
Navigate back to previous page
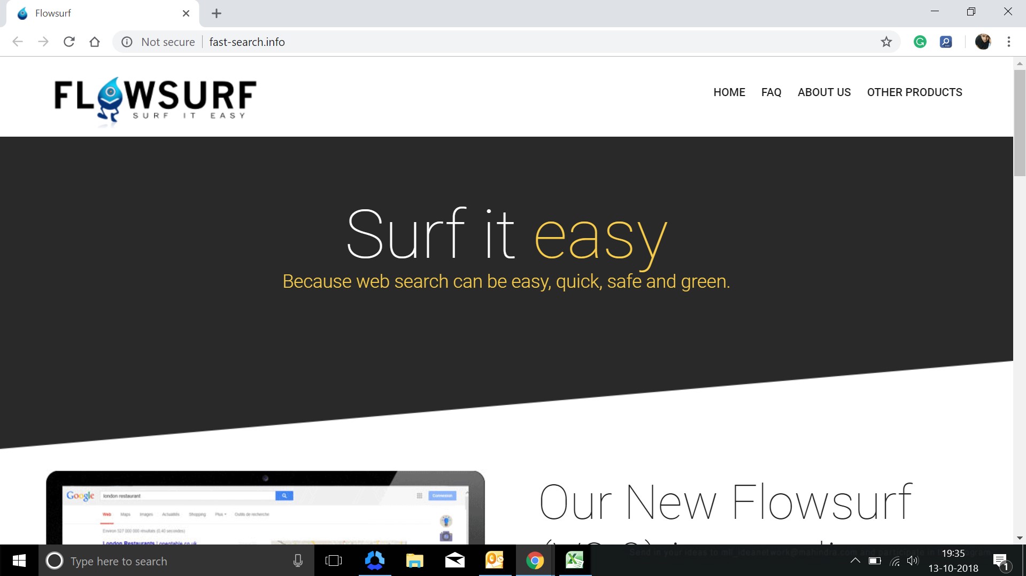(18, 42)
